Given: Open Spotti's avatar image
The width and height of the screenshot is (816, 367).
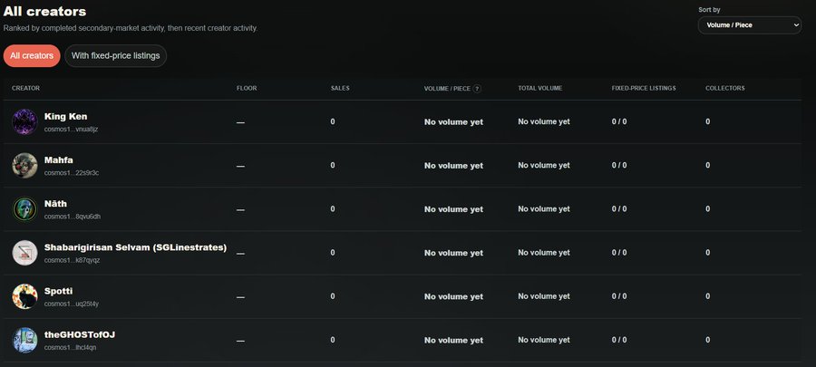Looking at the screenshot, I should click(24, 296).
